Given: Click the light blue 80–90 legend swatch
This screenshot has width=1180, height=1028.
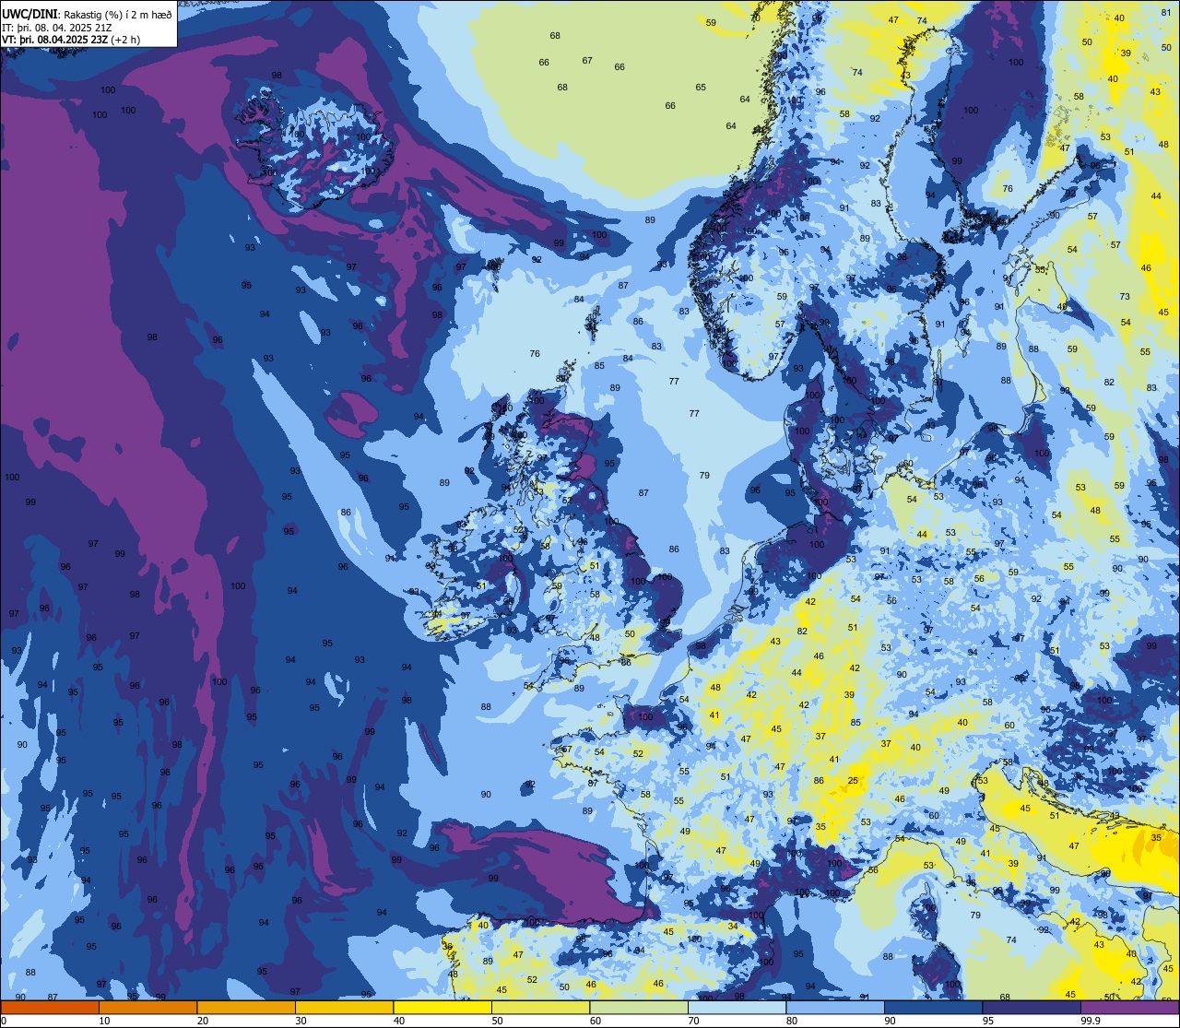Looking at the screenshot, I should [x=835, y=1007].
